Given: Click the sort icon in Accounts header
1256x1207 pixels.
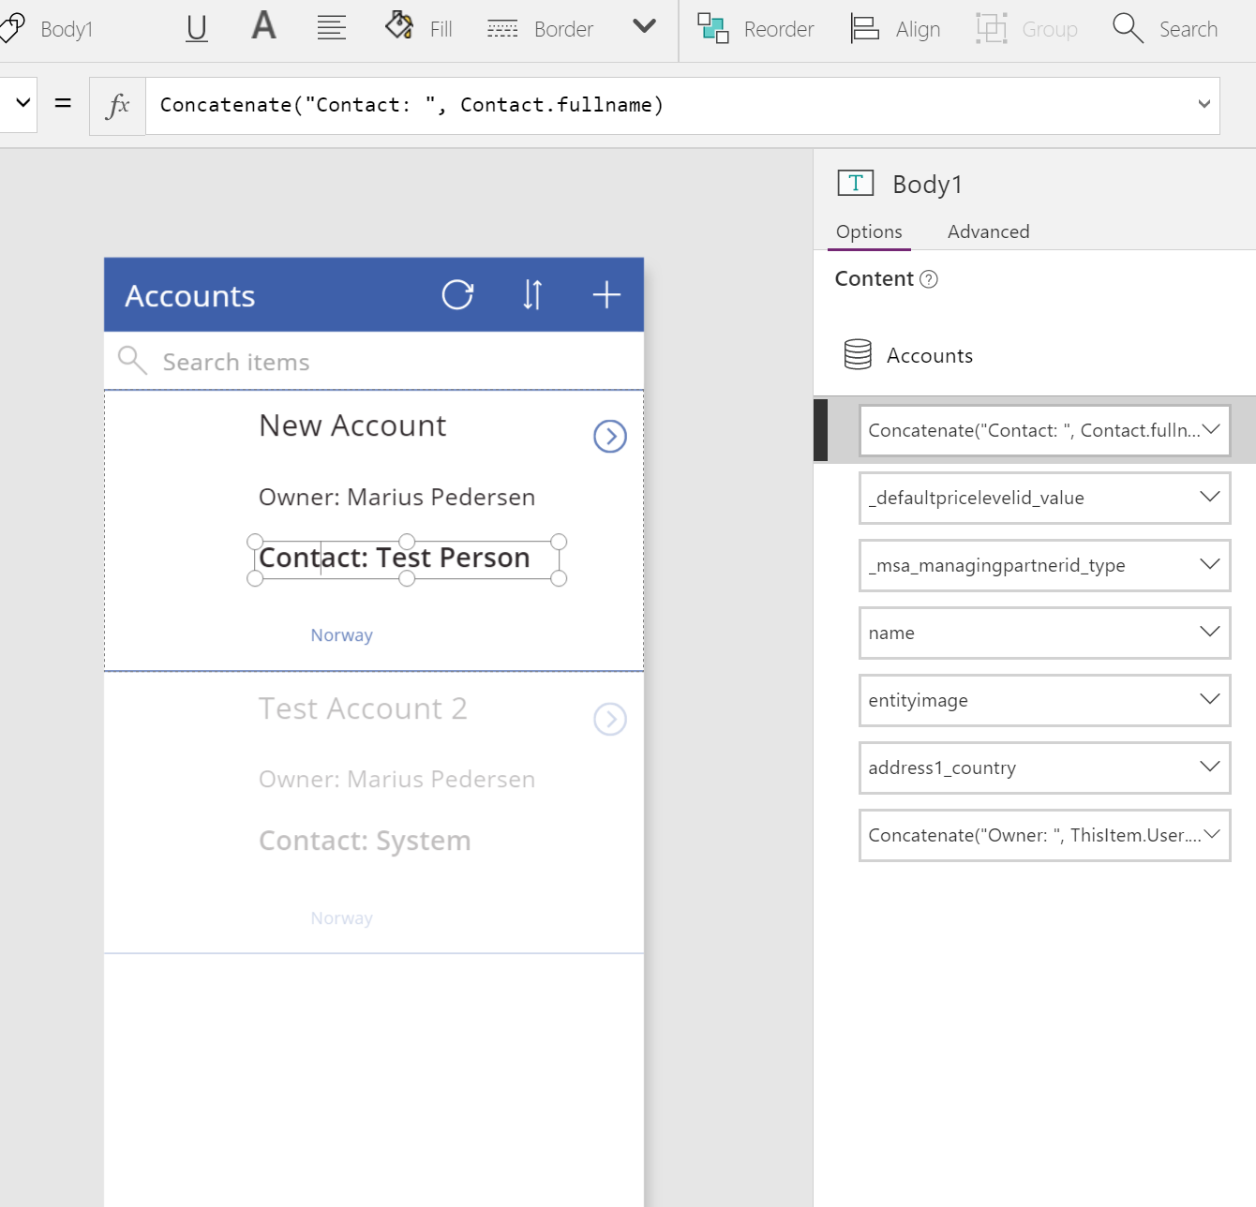Looking at the screenshot, I should coord(532,294).
